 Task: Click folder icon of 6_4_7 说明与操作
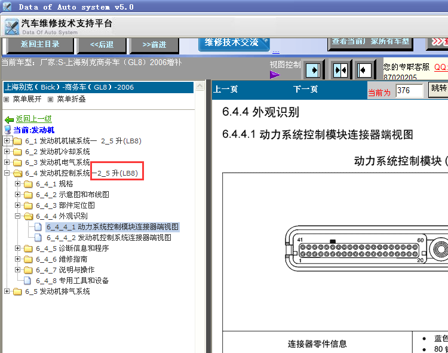(28, 270)
